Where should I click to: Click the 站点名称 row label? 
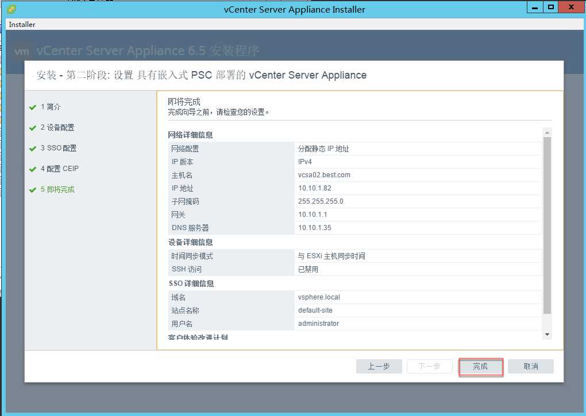pos(185,310)
